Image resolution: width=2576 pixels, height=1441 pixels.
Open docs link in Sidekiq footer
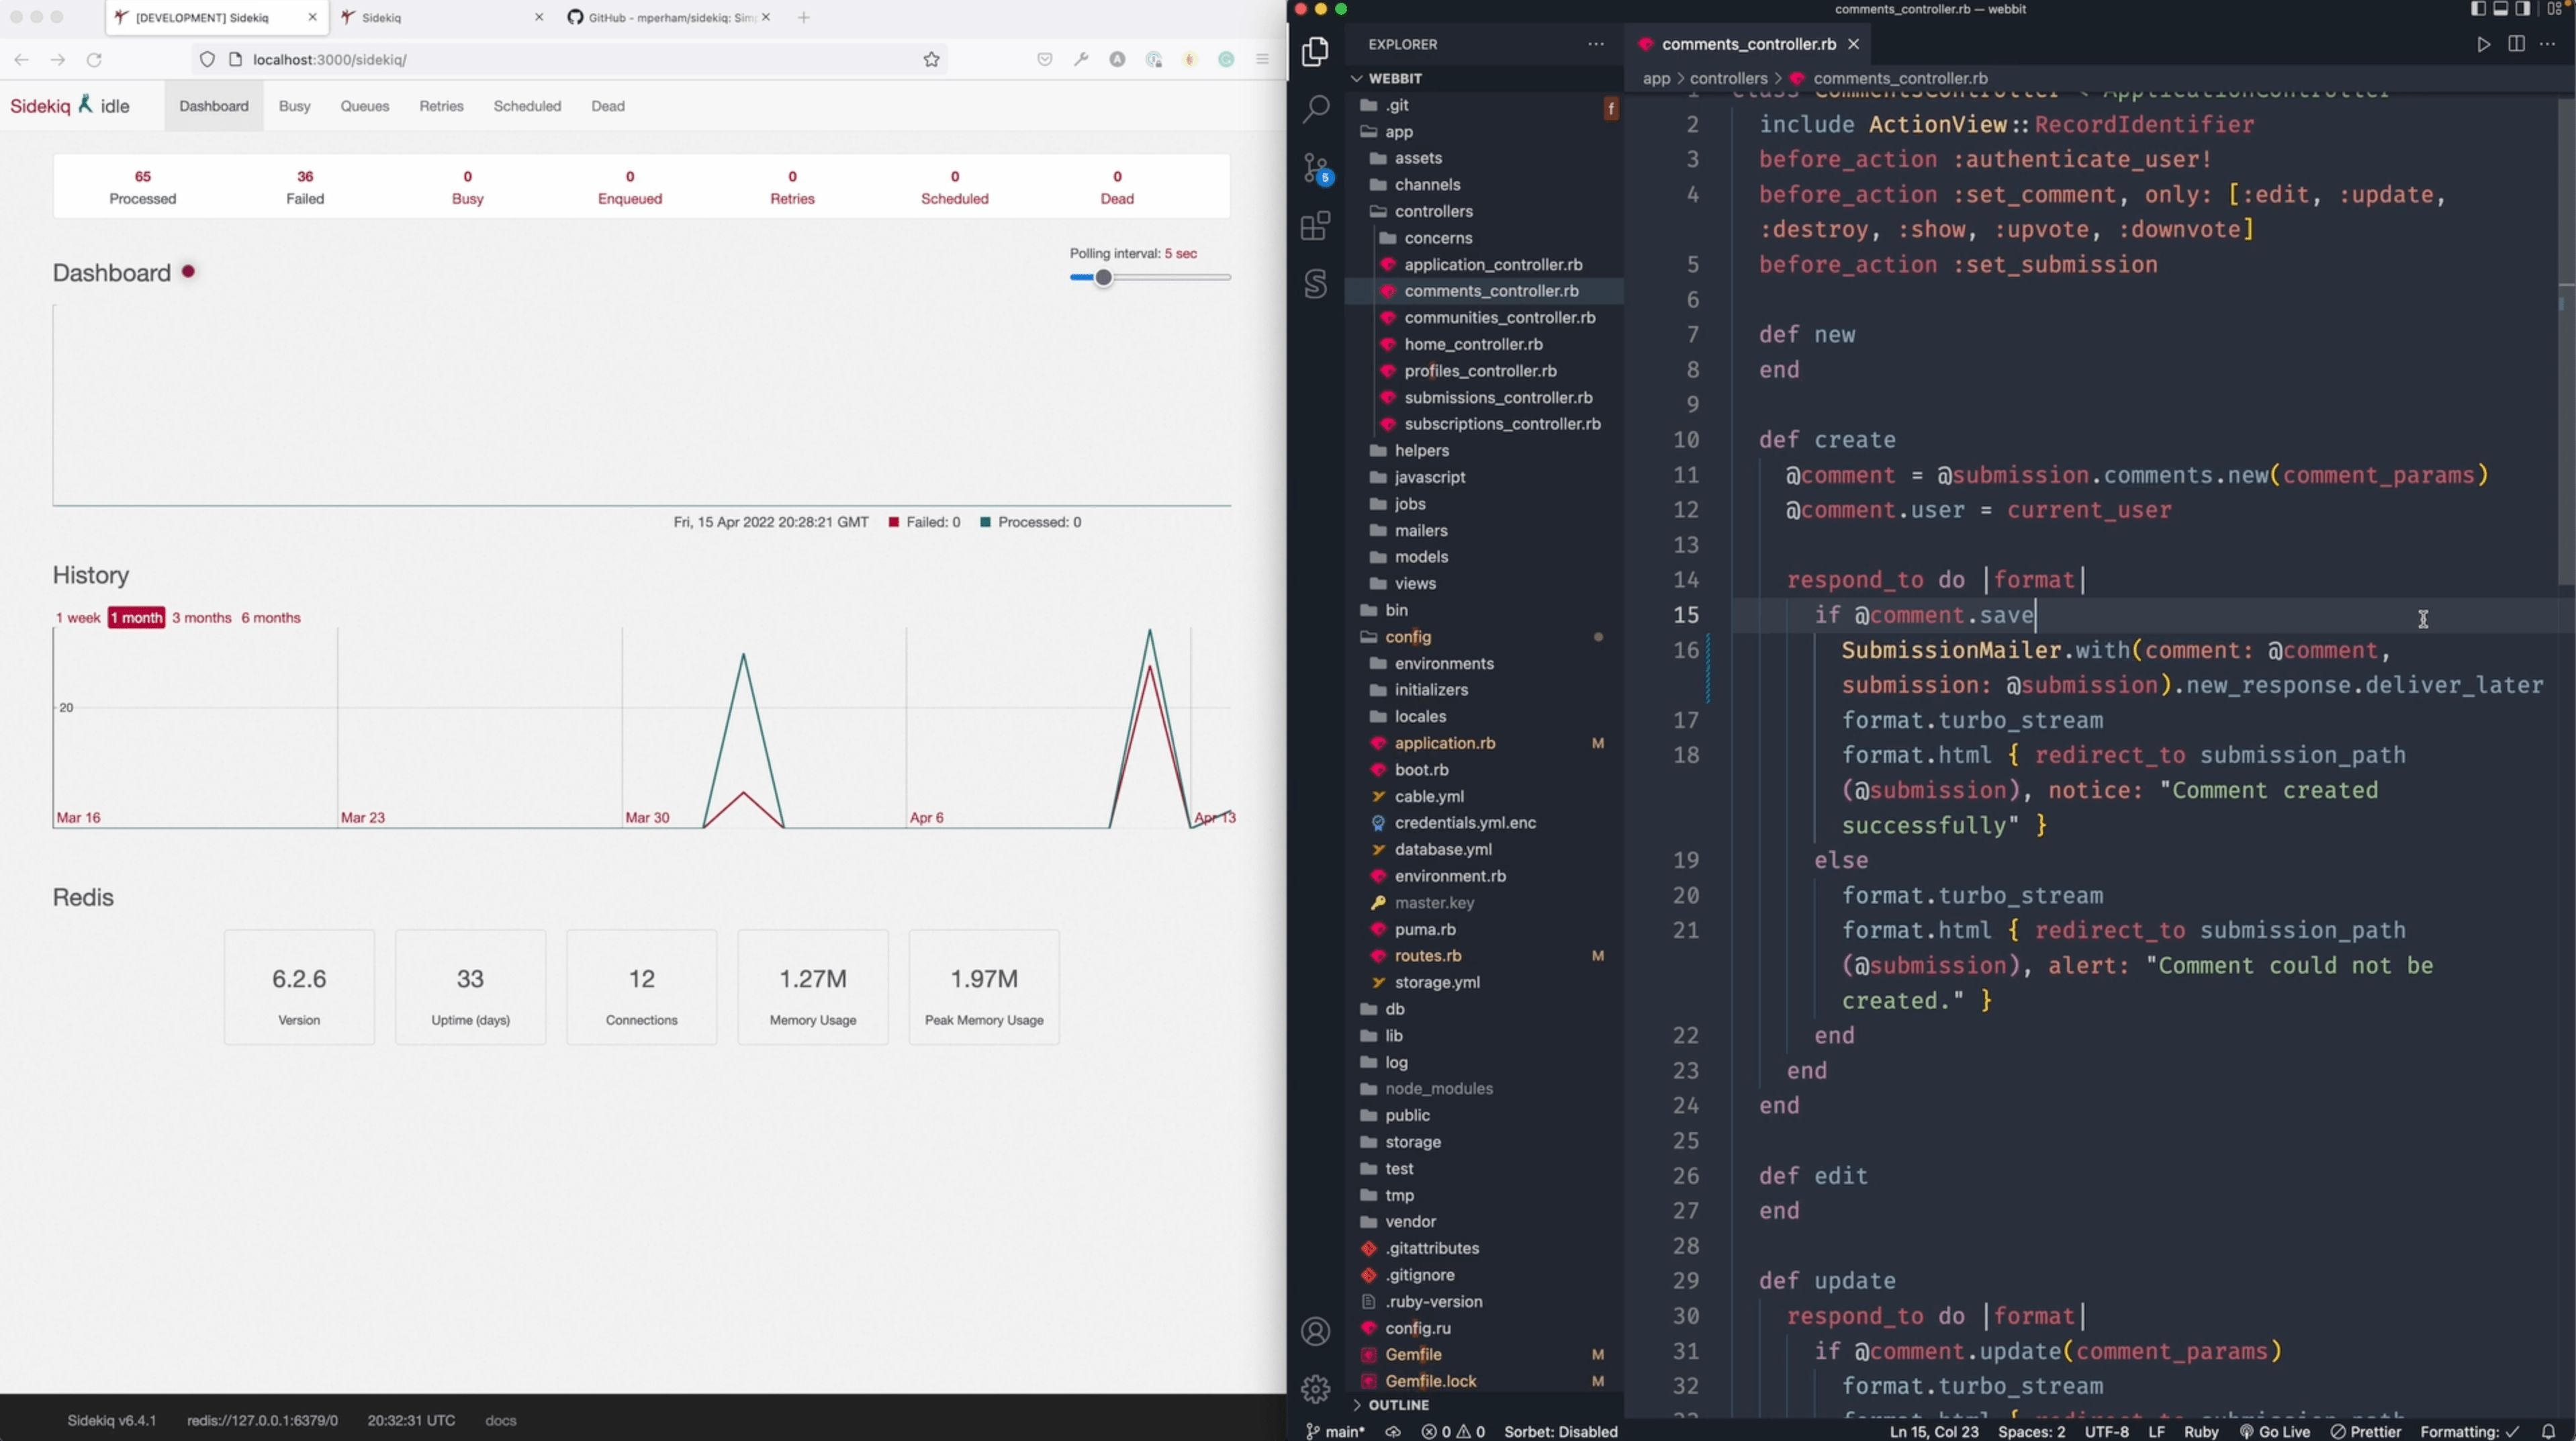(500, 1420)
